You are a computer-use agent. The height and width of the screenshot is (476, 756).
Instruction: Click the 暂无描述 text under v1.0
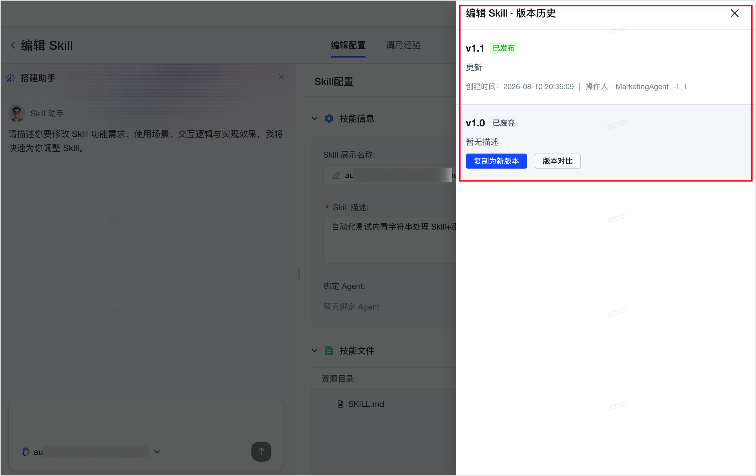482,142
